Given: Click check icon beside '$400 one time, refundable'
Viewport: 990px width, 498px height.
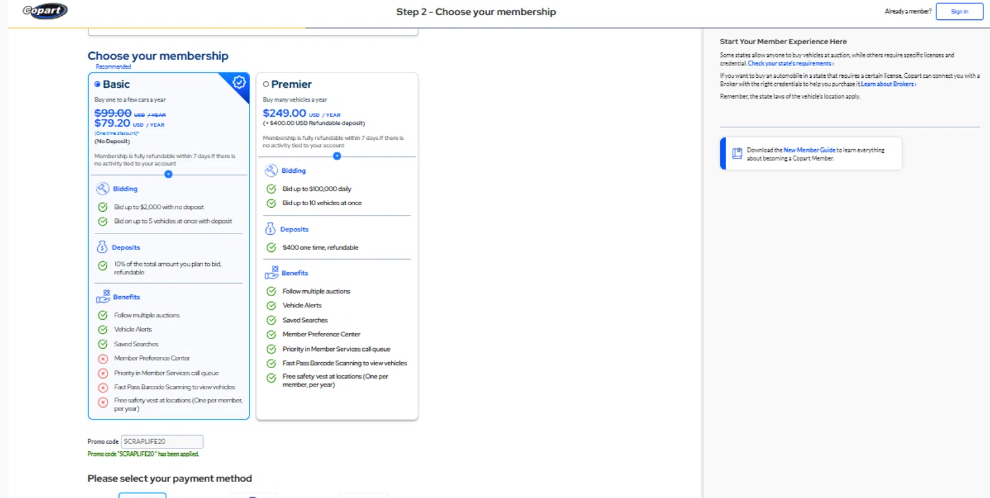Looking at the screenshot, I should 271,247.
